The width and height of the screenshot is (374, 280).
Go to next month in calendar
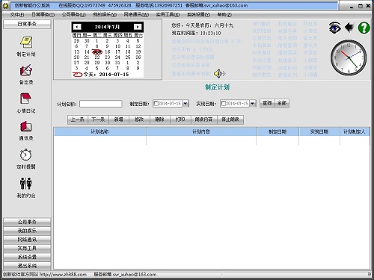[138, 27]
